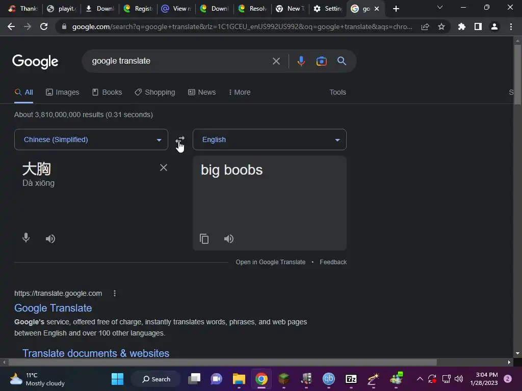
Task: Open Chrome extensions puzzle icon
Action: (461, 26)
